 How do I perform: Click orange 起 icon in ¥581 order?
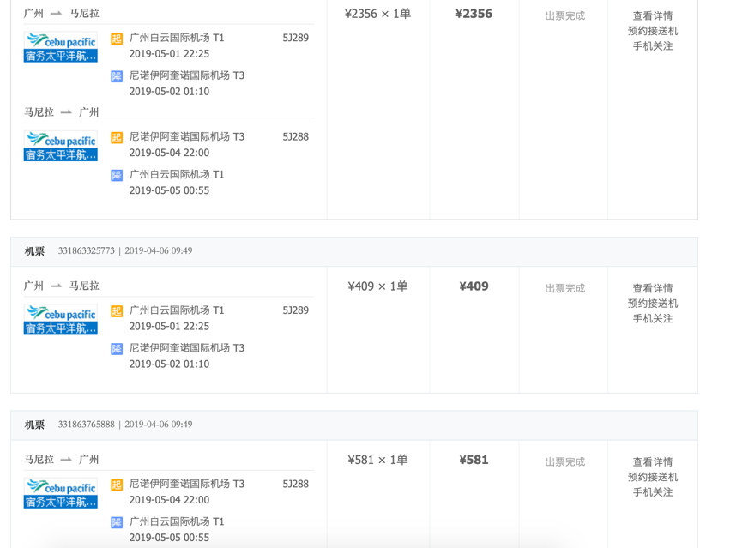(117, 485)
